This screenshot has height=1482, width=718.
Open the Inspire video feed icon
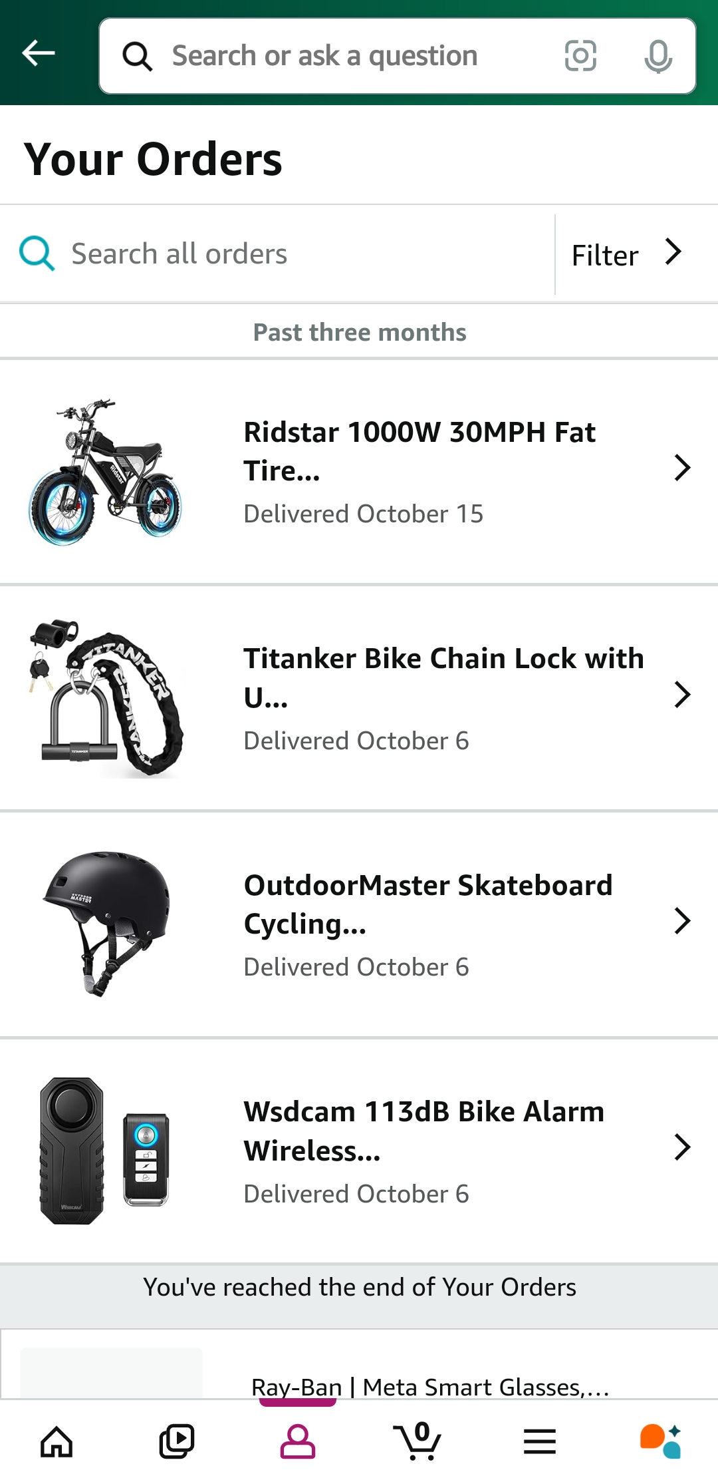[177, 1442]
